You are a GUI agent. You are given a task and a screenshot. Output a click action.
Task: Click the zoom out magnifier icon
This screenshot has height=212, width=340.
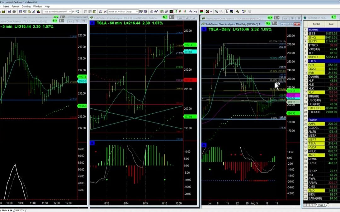(221, 12)
